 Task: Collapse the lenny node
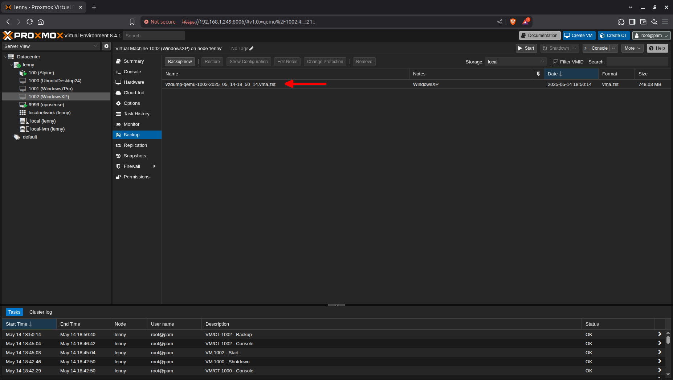click(11, 65)
